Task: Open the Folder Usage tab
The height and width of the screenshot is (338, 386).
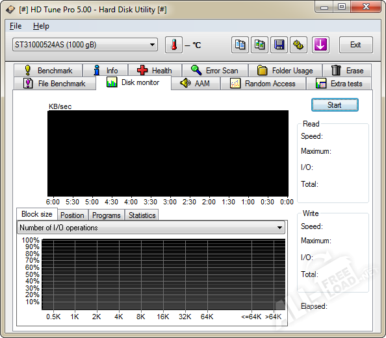Action: click(x=285, y=71)
